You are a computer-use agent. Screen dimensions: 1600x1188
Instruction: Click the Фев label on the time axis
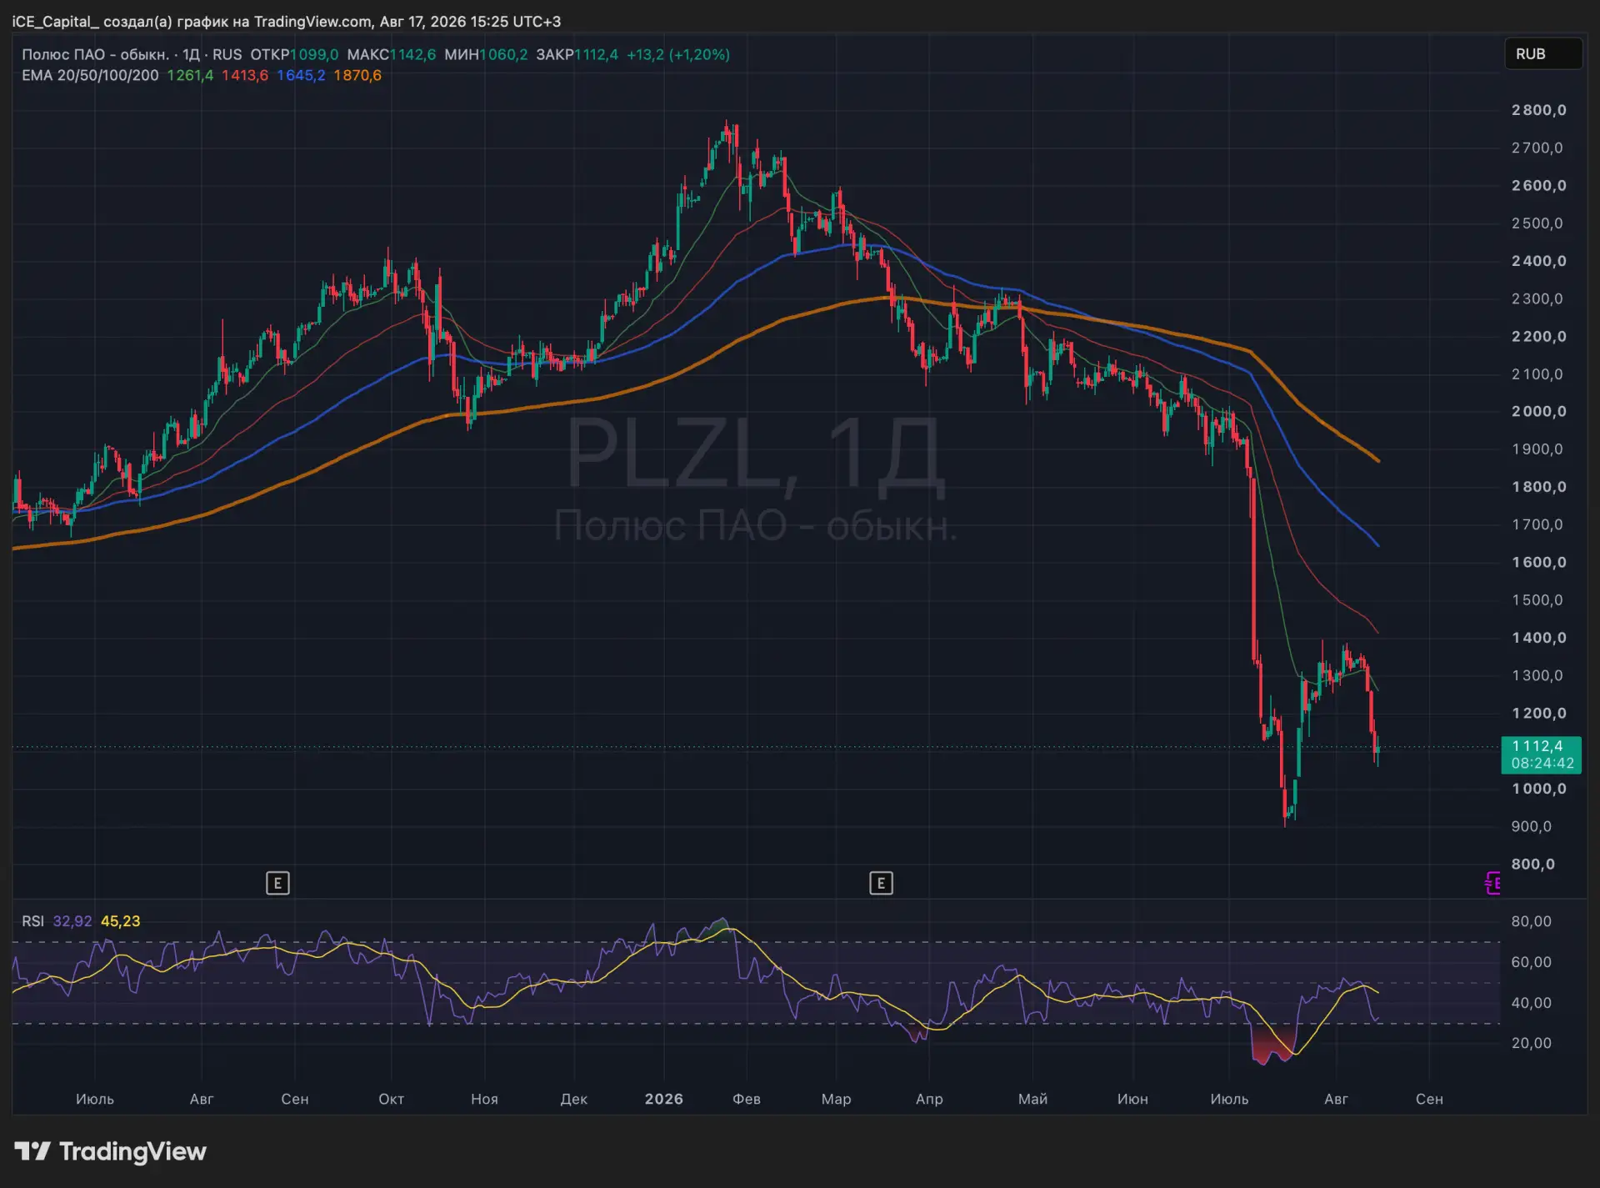[x=747, y=1099]
